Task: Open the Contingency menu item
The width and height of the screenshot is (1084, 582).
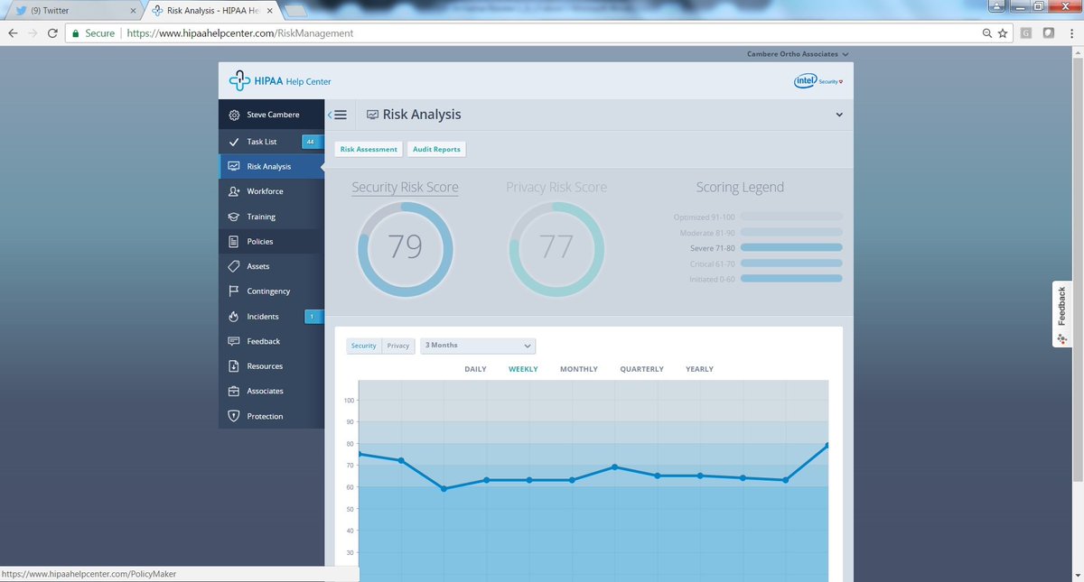Action: tap(271, 291)
